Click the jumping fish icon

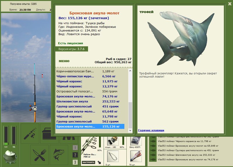click(x=59, y=155)
